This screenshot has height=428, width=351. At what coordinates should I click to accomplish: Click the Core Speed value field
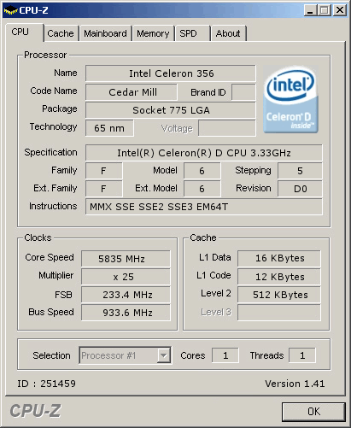[126, 259]
